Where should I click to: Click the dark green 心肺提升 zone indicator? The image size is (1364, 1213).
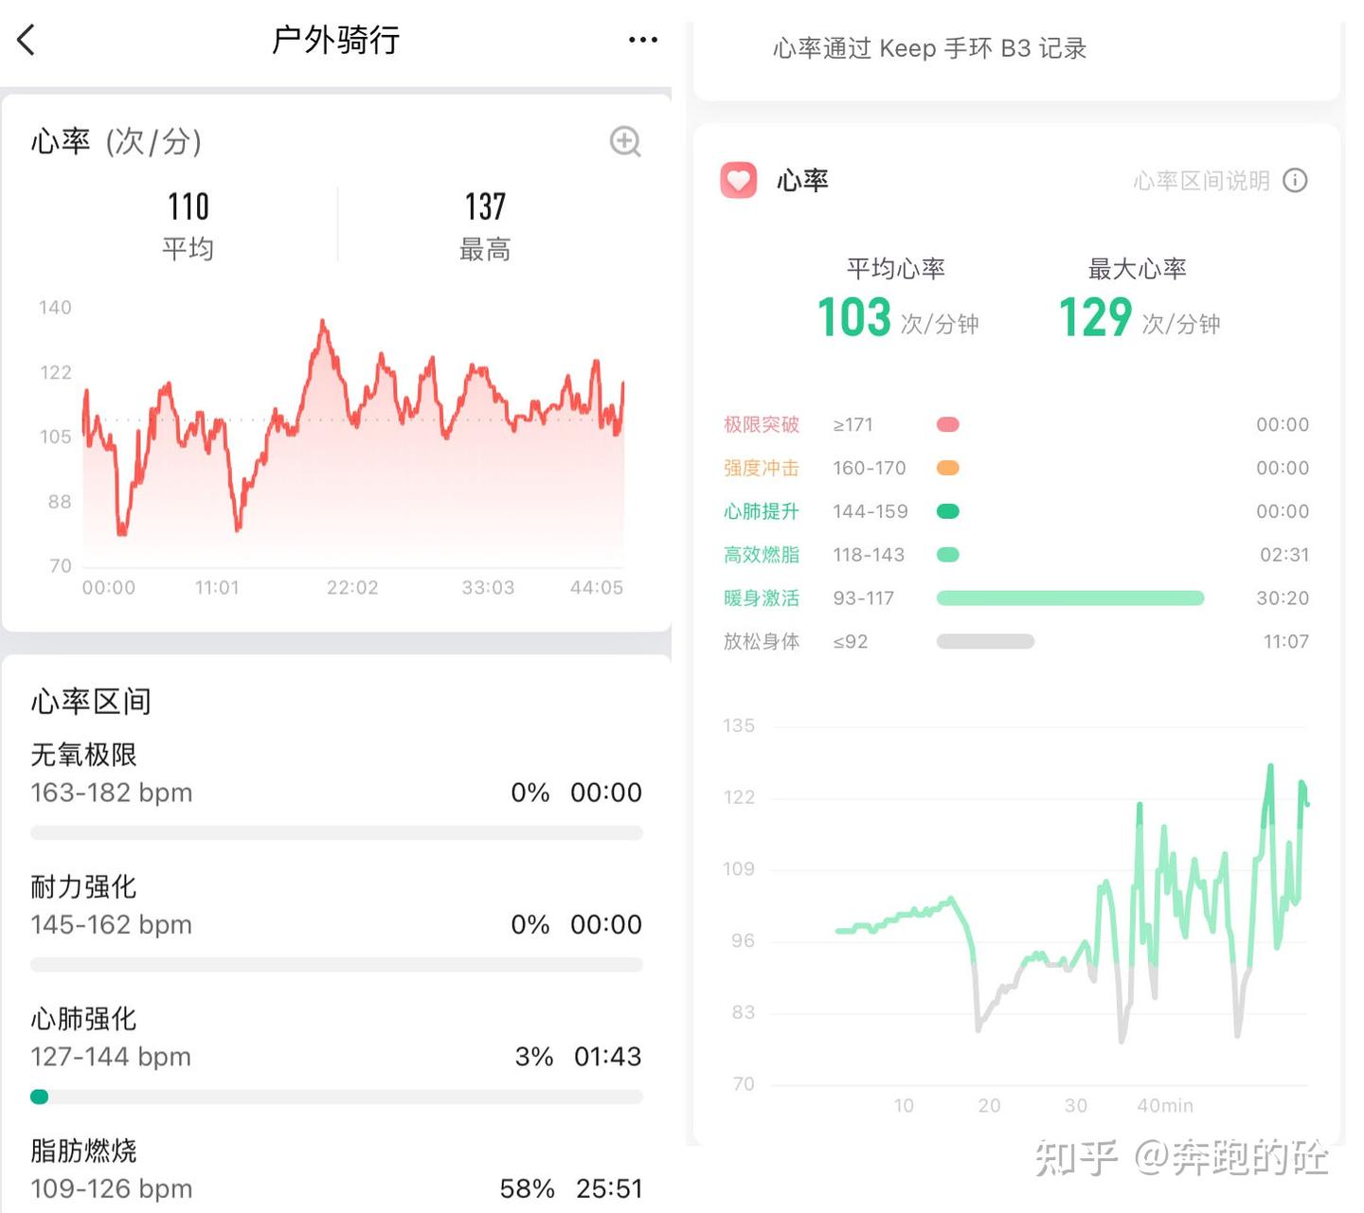pyautogui.click(x=947, y=511)
